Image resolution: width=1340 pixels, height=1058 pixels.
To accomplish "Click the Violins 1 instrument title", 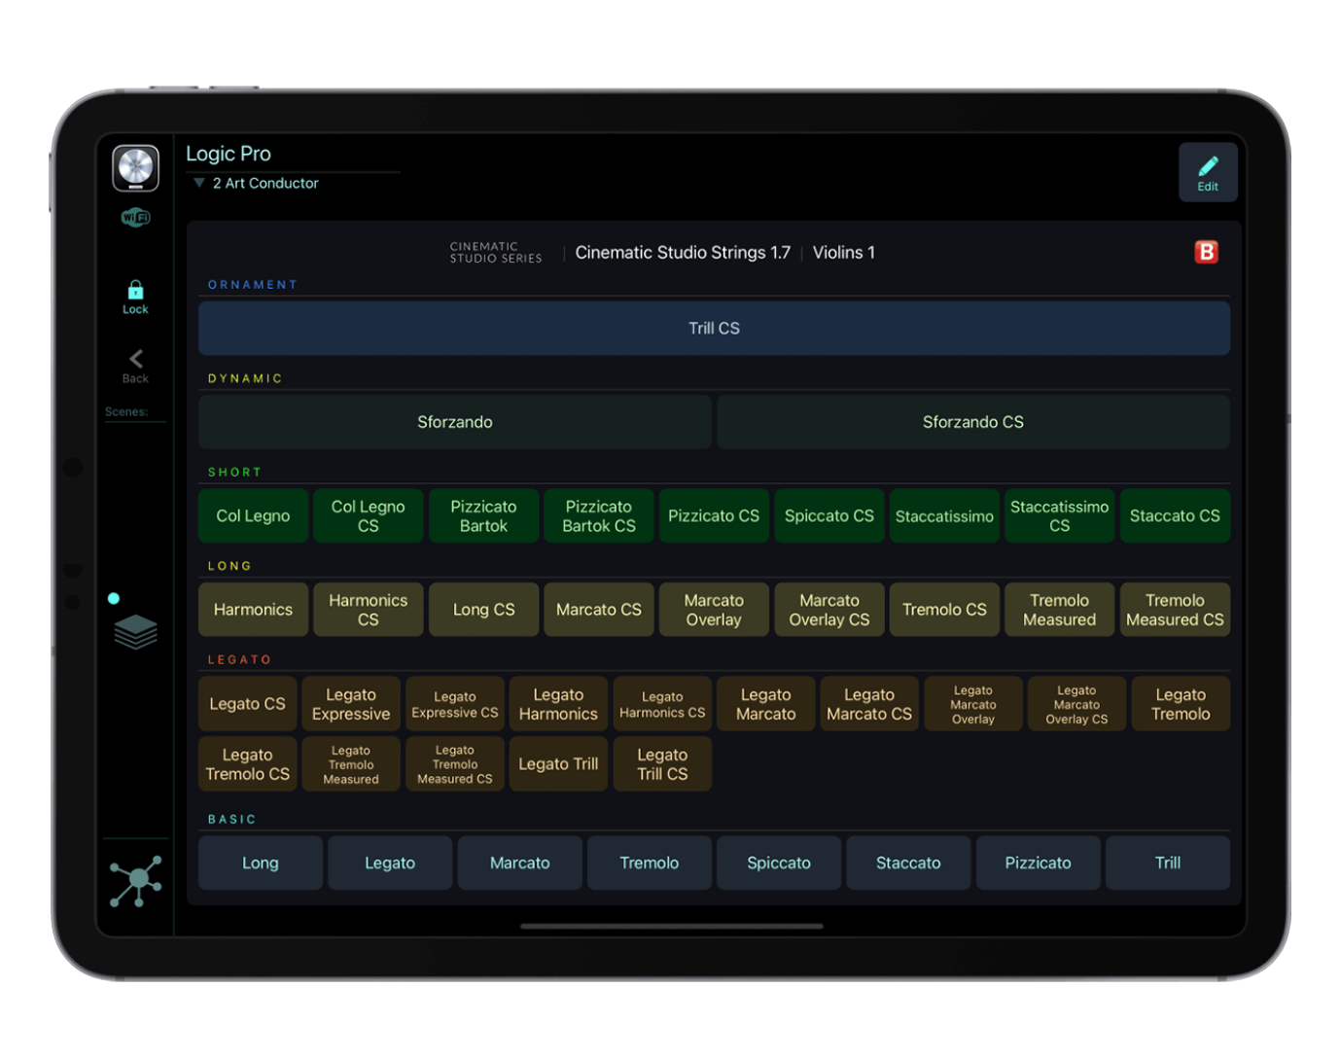I will (x=843, y=253).
